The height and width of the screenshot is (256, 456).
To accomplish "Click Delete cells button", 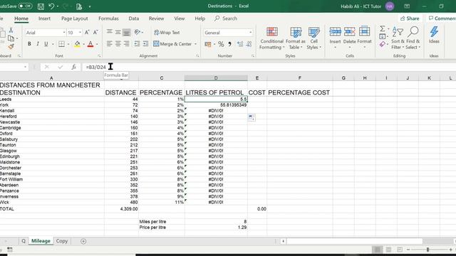I will click(x=350, y=37).
